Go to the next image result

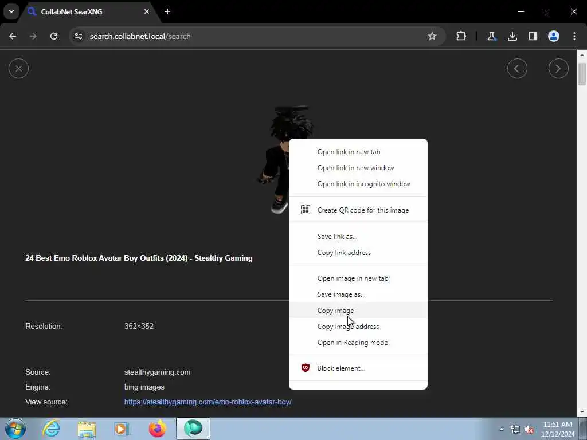(x=558, y=69)
